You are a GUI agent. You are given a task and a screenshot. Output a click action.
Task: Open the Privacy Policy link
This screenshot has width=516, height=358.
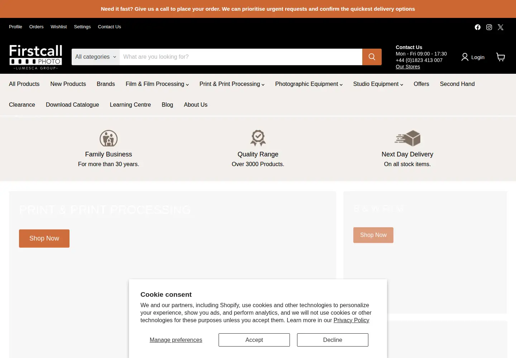pos(351,320)
